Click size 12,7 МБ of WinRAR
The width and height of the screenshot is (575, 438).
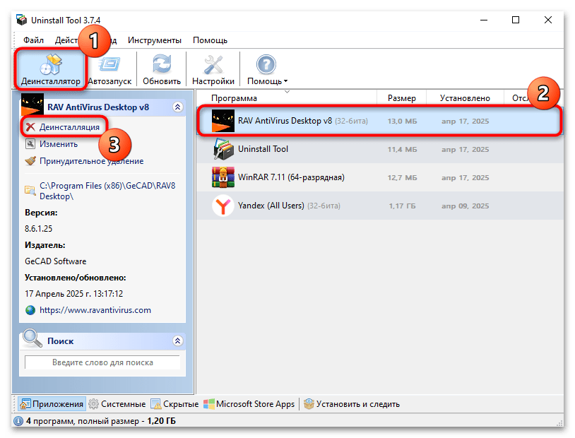tap(402, 177)
